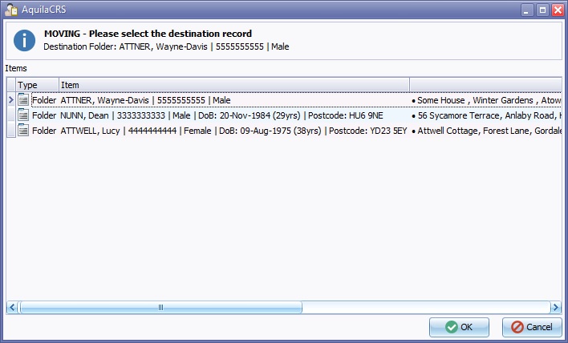The image size is (568, 343).
Task: Click document icon in ATTWELL, Lucy row
Action: coord(23,131)
